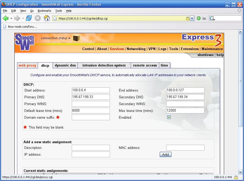
Task: Click the Description field for static assignment
Action: tap(91, 148)
